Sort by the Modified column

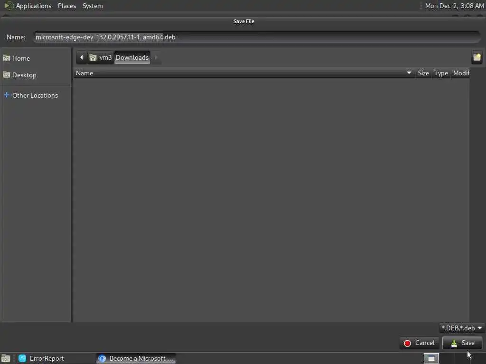(460, 73)
